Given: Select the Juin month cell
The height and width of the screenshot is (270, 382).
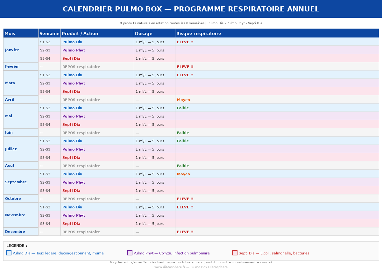Looking at the screenshot, I should tap(21, 132).
